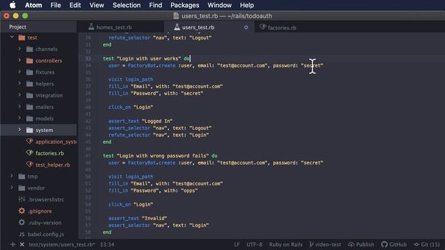The height and width of the screenshot is (250, 445).
Task: Open the Edit menu
Action: click(x=75, y=5)
